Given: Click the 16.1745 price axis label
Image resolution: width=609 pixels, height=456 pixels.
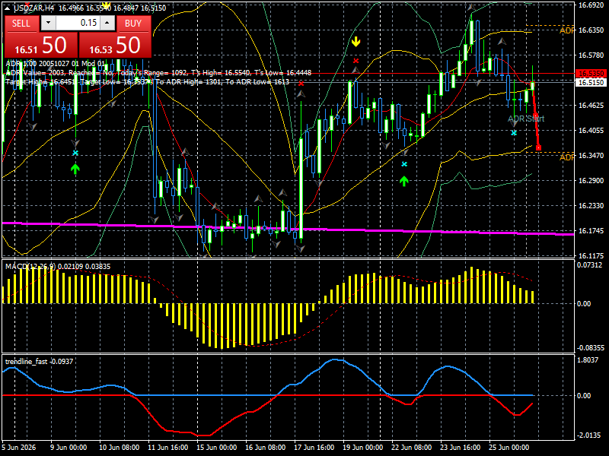Looking at the screenshot, I should pos(591,231).
